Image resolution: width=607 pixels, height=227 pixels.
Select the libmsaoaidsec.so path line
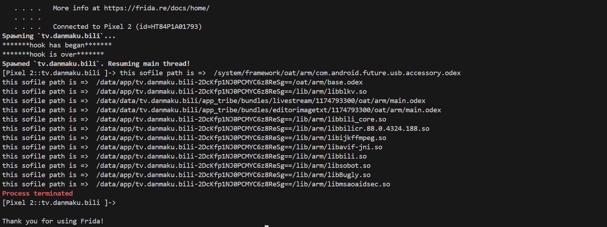pyautogui.click(x=196, y=184)
